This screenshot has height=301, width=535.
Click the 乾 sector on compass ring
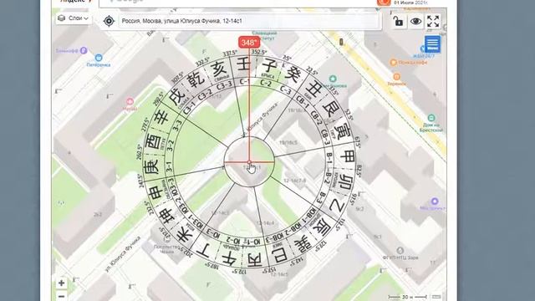196,79
